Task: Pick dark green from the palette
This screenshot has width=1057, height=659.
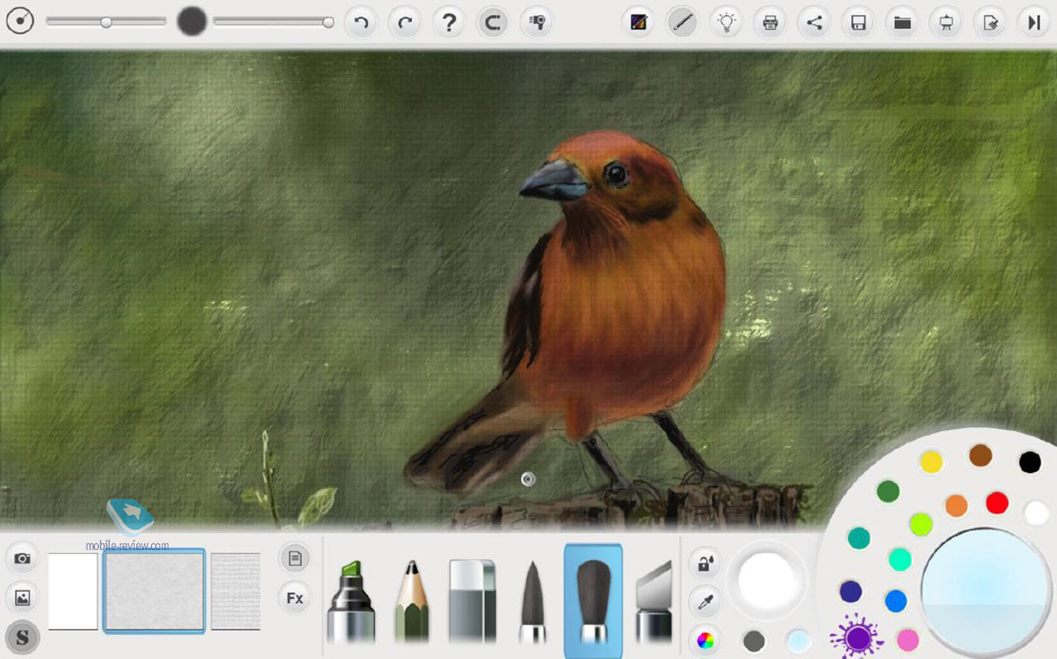Action: pos(888,492)
